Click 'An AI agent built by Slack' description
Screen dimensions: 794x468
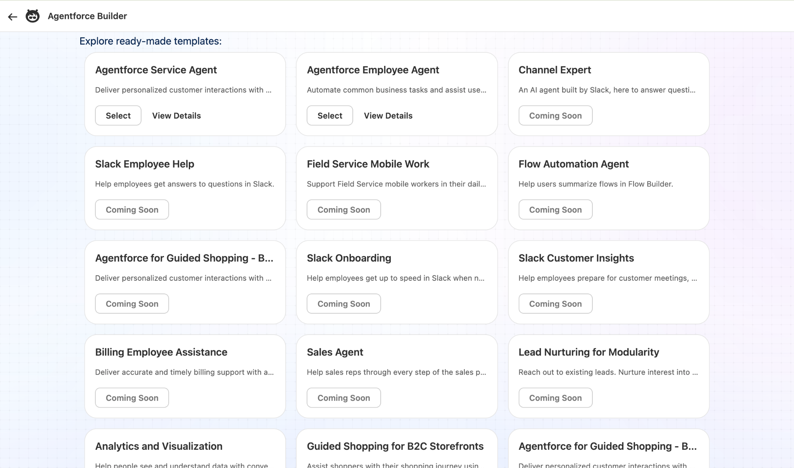tap(607, 90)
